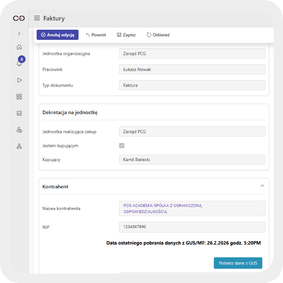Click Powrót in the toolbar
Screen dimensions: 283x283
click(96, 35)
